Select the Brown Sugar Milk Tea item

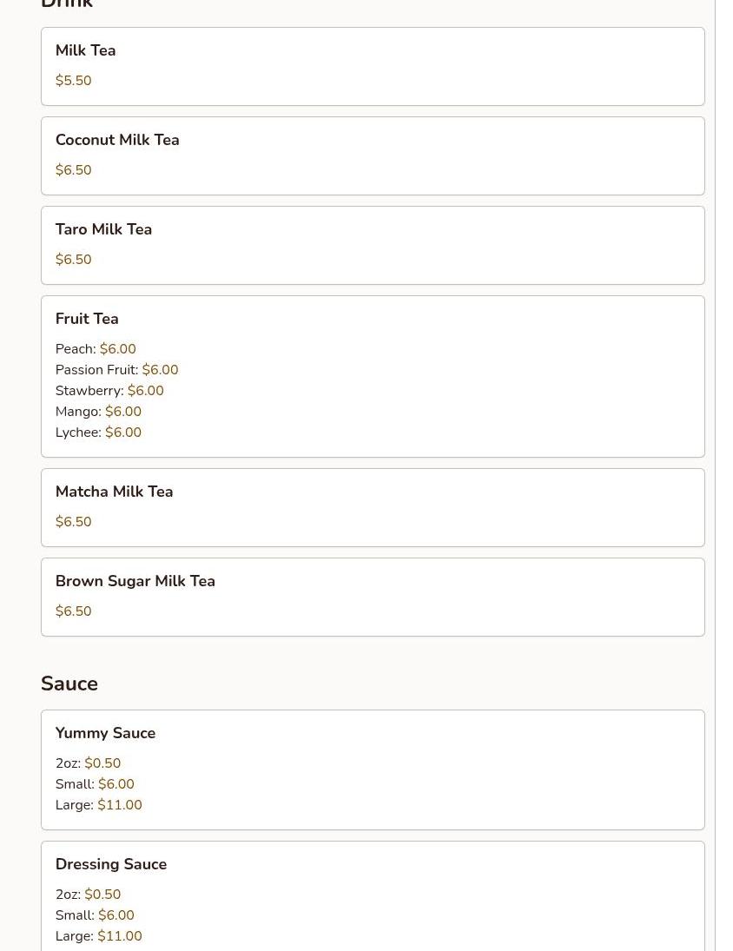coord(135,581)
